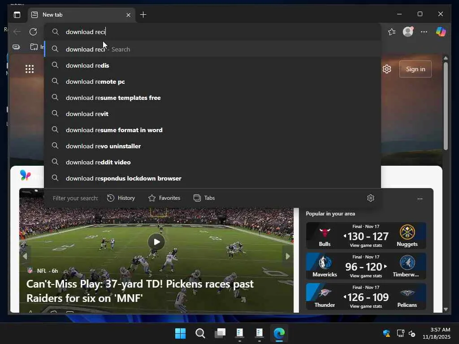Open the Favorites star icon in toolbar
Screen dimensions: 459x344
(392, 32)
